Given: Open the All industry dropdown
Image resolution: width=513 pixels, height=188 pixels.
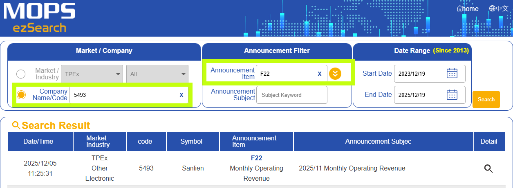Looking at the screenshot, I should pyautogui.click(x=157, y=74).
